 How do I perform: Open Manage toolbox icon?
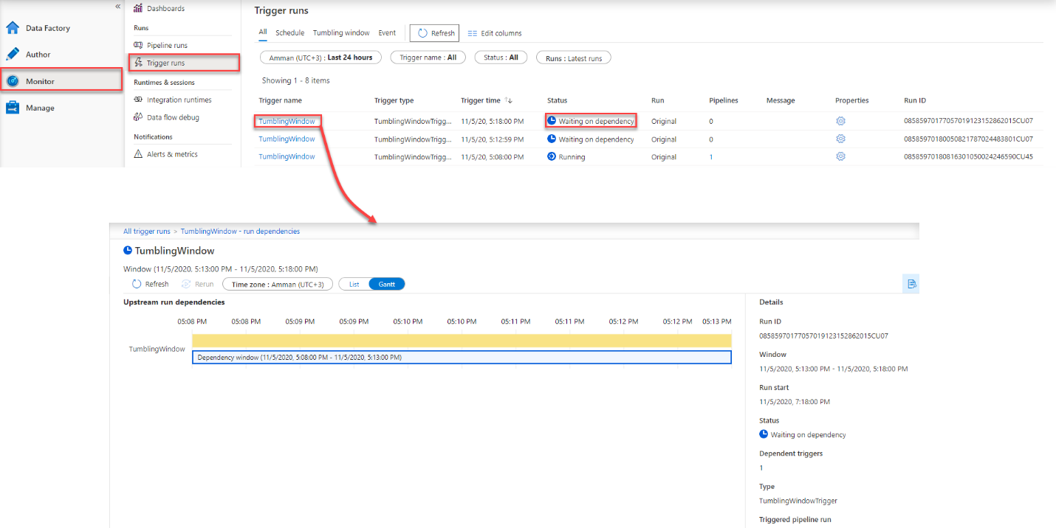click(x=13, y=108)
